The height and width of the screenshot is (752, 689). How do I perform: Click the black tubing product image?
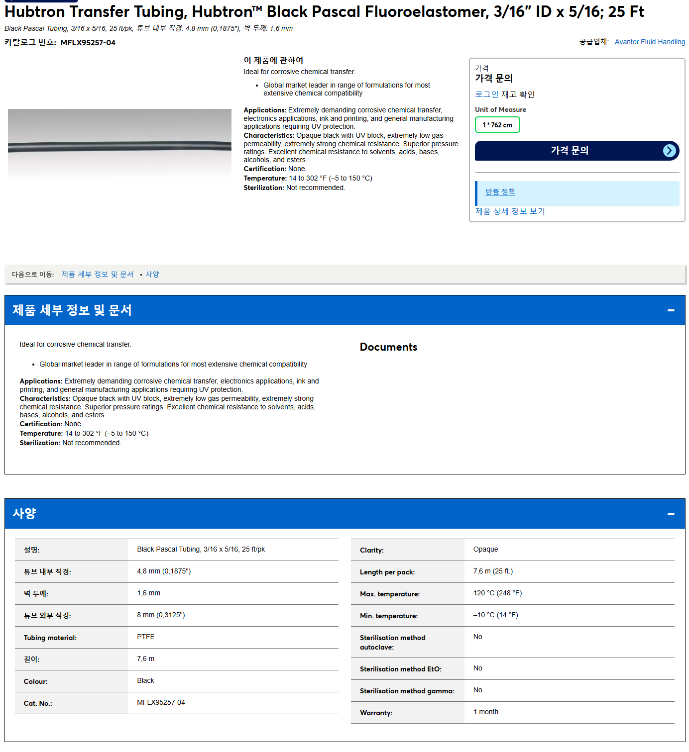click(x=119, y=144)
